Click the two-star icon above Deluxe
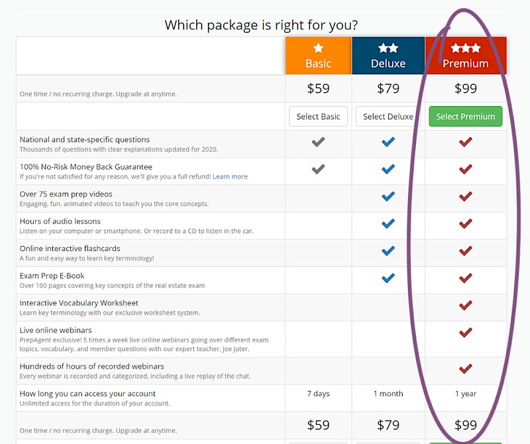The image size is (530, 444). click(x=388, y=48)
